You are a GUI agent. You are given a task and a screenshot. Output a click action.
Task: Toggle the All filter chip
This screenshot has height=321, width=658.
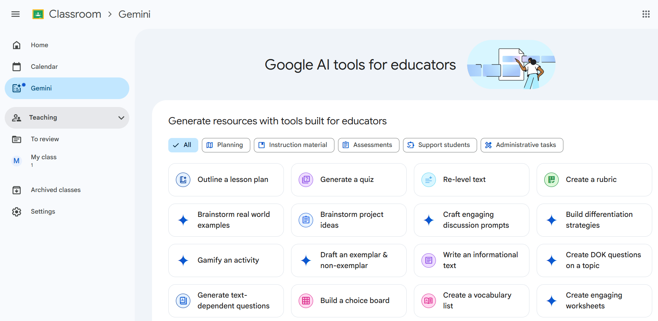(x=183, y=145)
